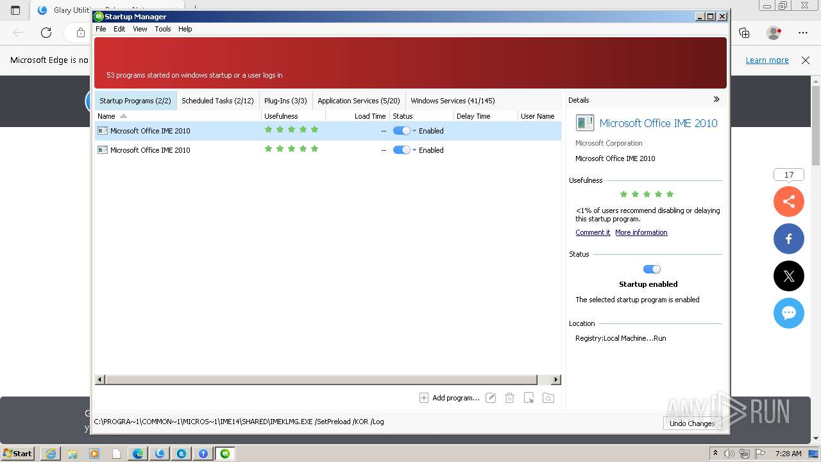Viewport: 821px width, 462px height.
Task: Switch to Plug-Ins (3/3) tab
Action: pos(285,101)
